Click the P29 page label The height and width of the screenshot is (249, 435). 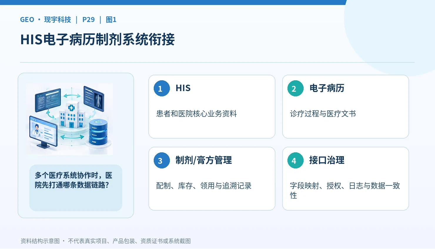click(x=88, y=20)
